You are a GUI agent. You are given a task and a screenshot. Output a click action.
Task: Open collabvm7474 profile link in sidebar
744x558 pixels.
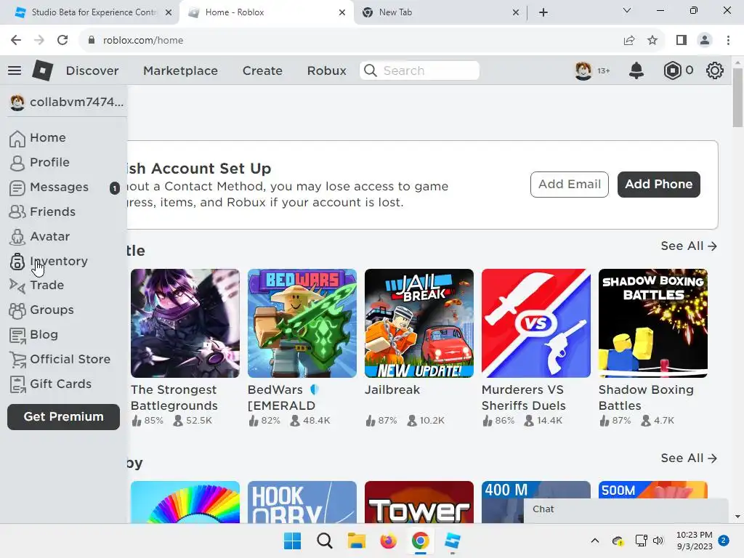pos(66,102)
